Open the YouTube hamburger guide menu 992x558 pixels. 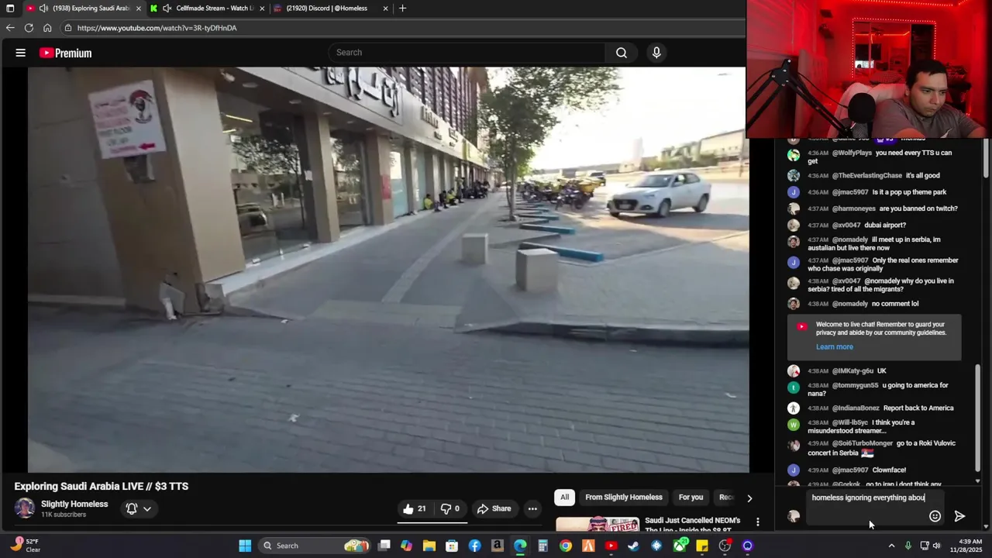coord(21,53)
